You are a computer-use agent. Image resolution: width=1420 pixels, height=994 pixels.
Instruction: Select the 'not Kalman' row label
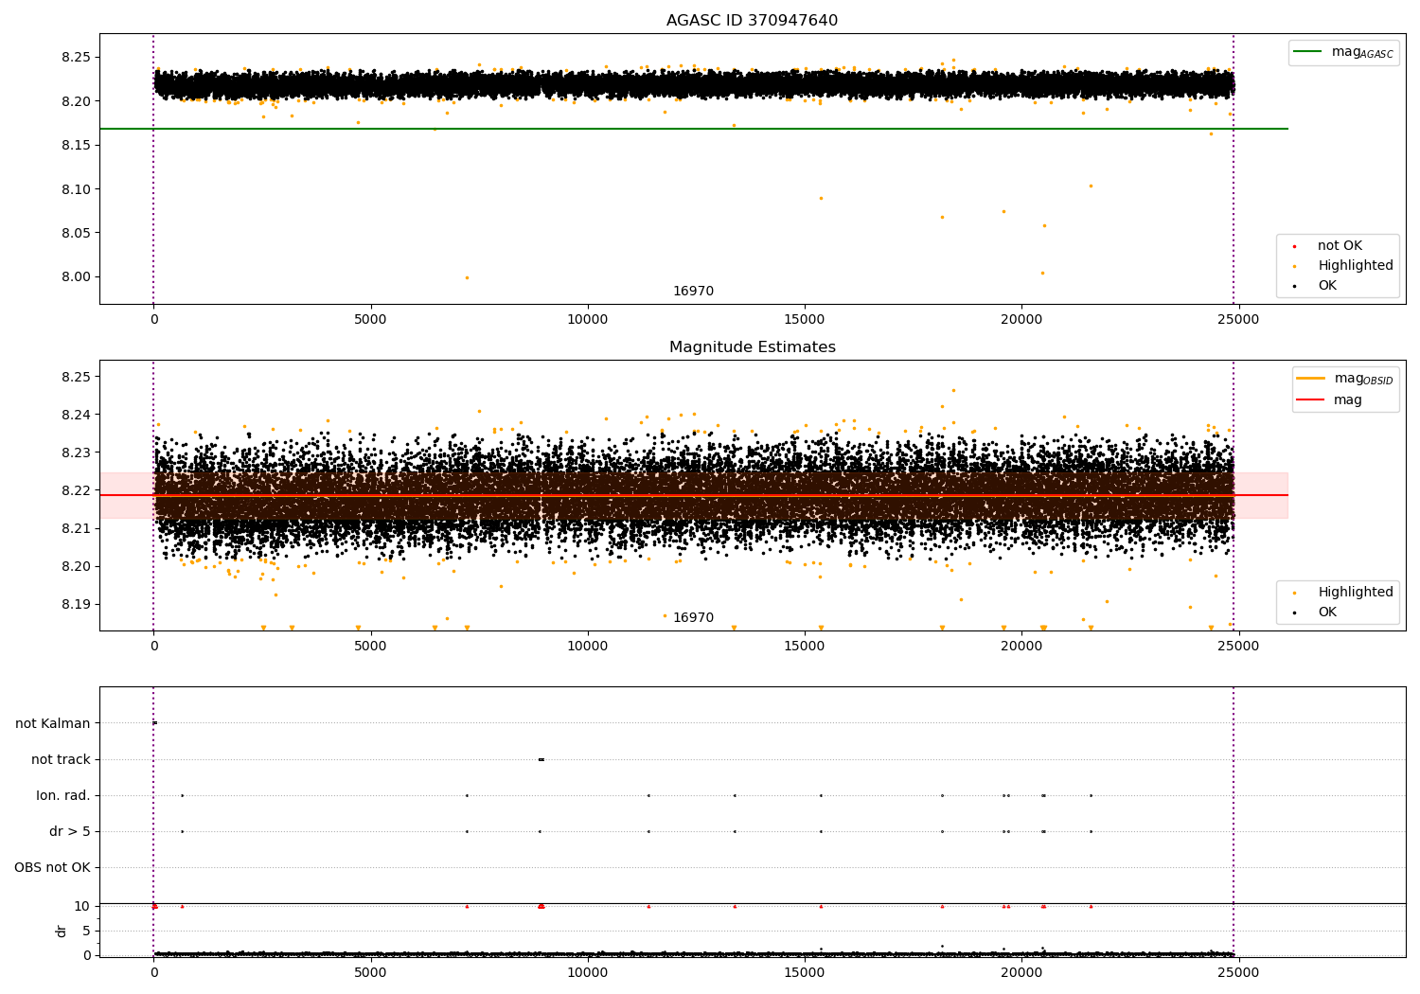(53, 723)
